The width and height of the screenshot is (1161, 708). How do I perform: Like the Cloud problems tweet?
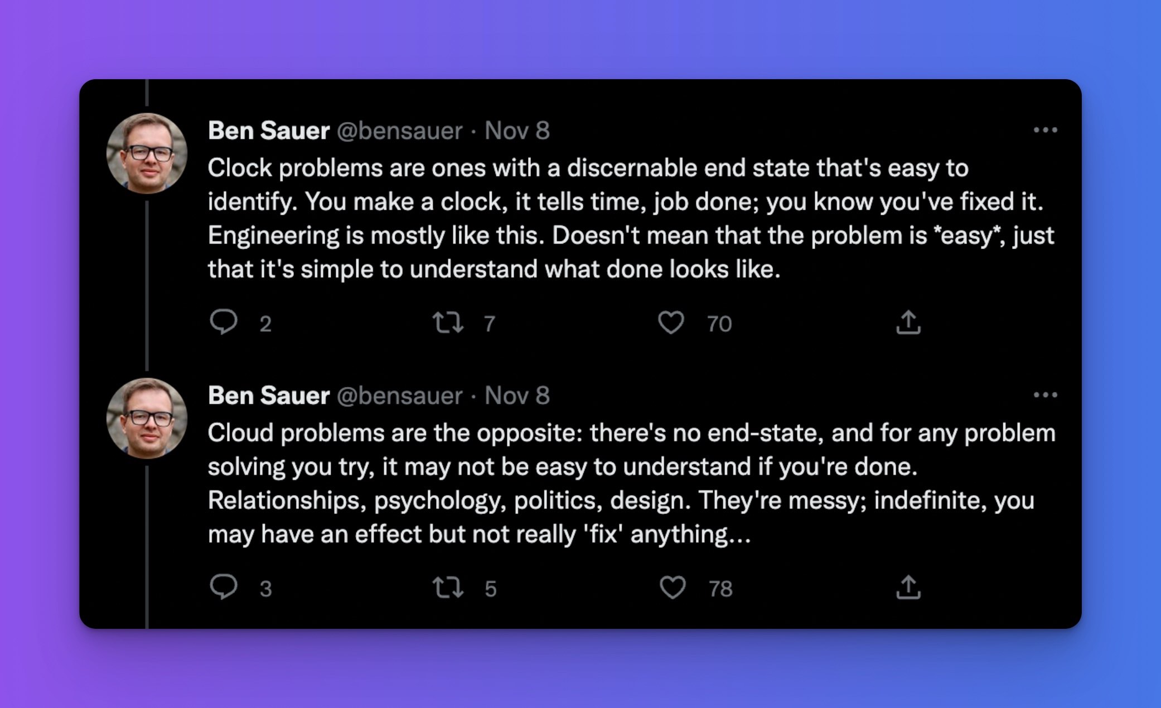point(672,587)
